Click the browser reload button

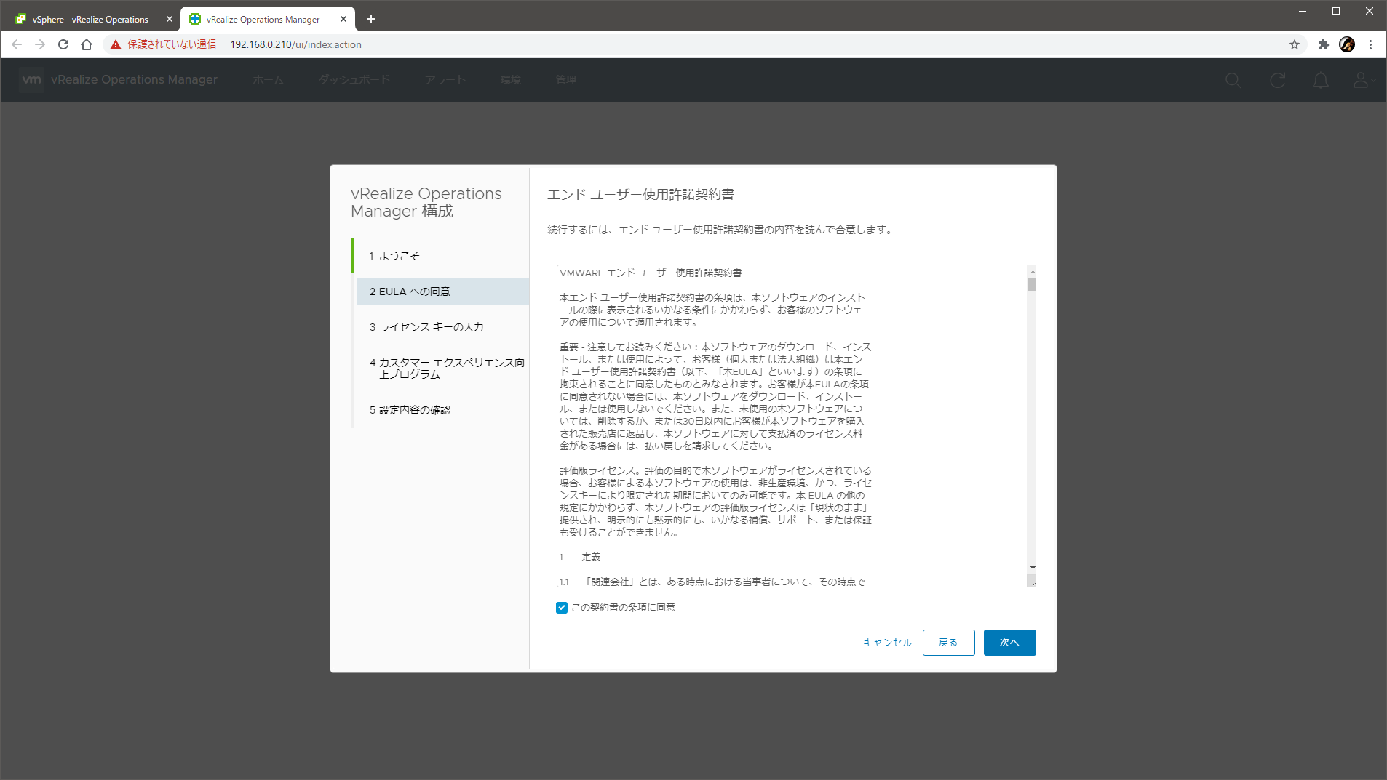63,44
